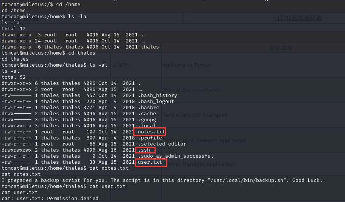Click the 'cd /home' command at the first prompt

68,5
